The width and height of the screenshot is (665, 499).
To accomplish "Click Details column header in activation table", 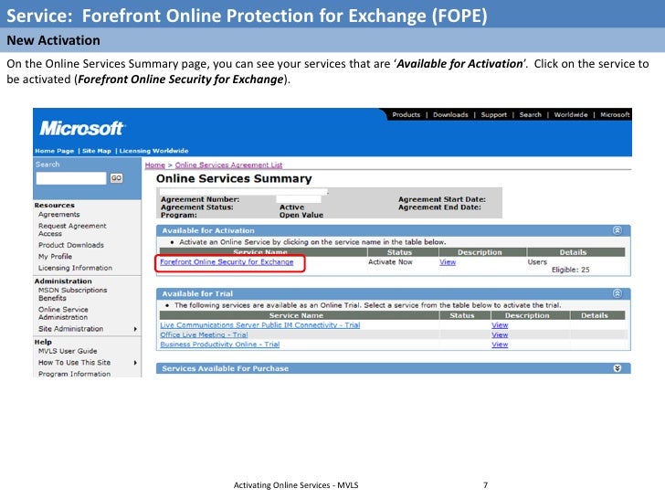I will (573, 252).
